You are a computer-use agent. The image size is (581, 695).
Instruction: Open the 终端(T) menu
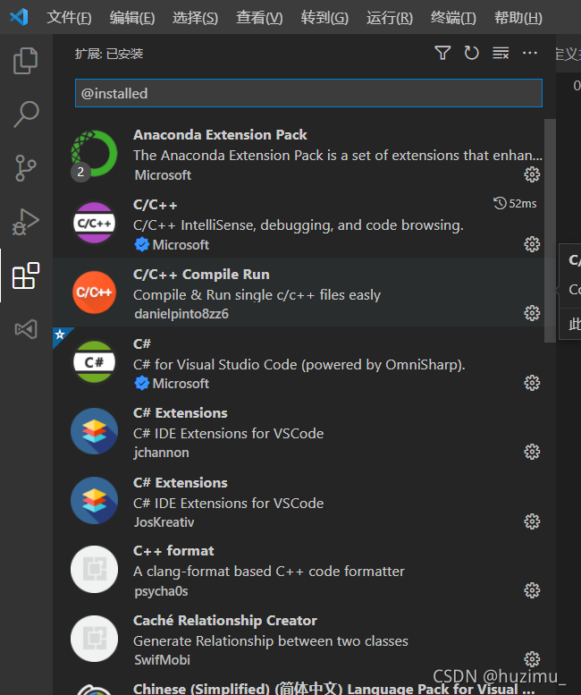(x=453, y=18)
